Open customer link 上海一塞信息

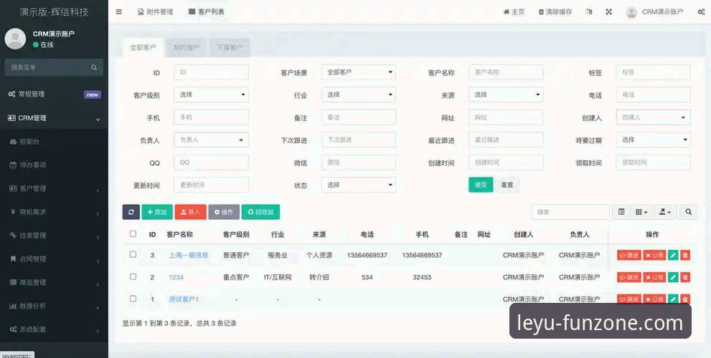(189, 256)
